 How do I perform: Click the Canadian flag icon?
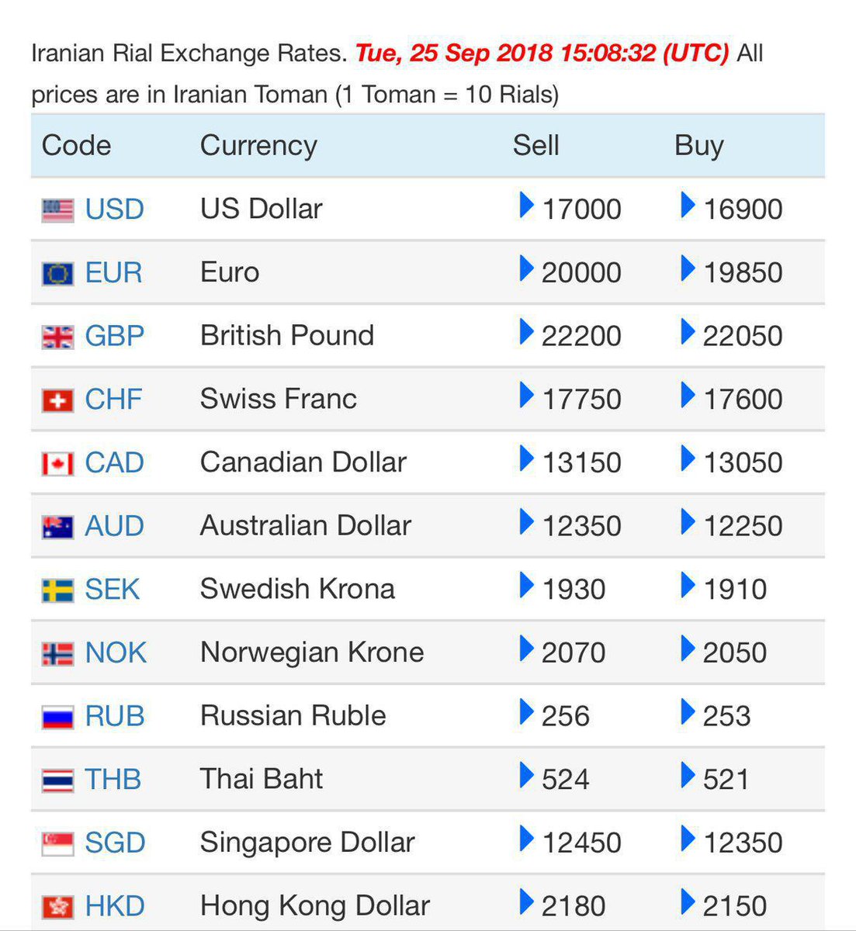(57, 464)
